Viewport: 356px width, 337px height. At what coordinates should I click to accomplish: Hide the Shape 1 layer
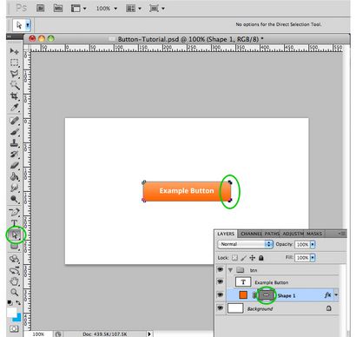[x=221, y=295]
